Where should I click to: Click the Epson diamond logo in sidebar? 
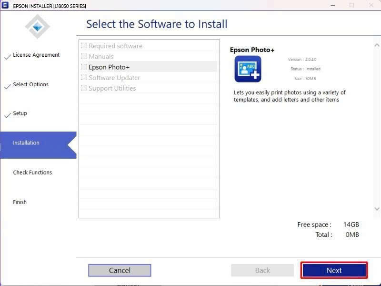tap(38, 27)
